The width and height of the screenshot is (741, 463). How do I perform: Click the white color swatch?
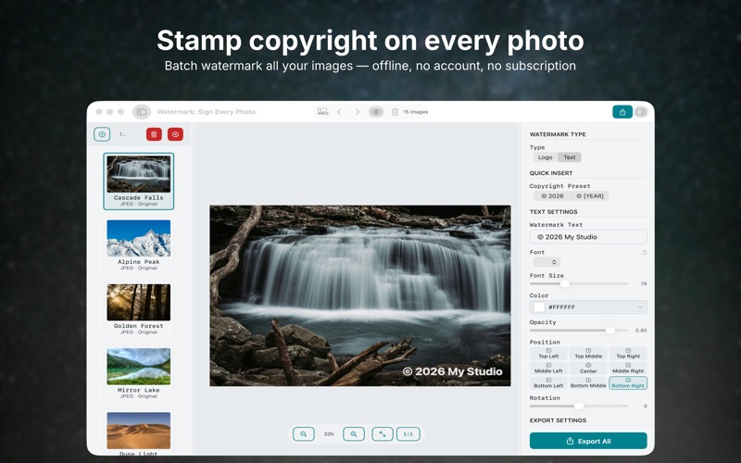[539, 307]
